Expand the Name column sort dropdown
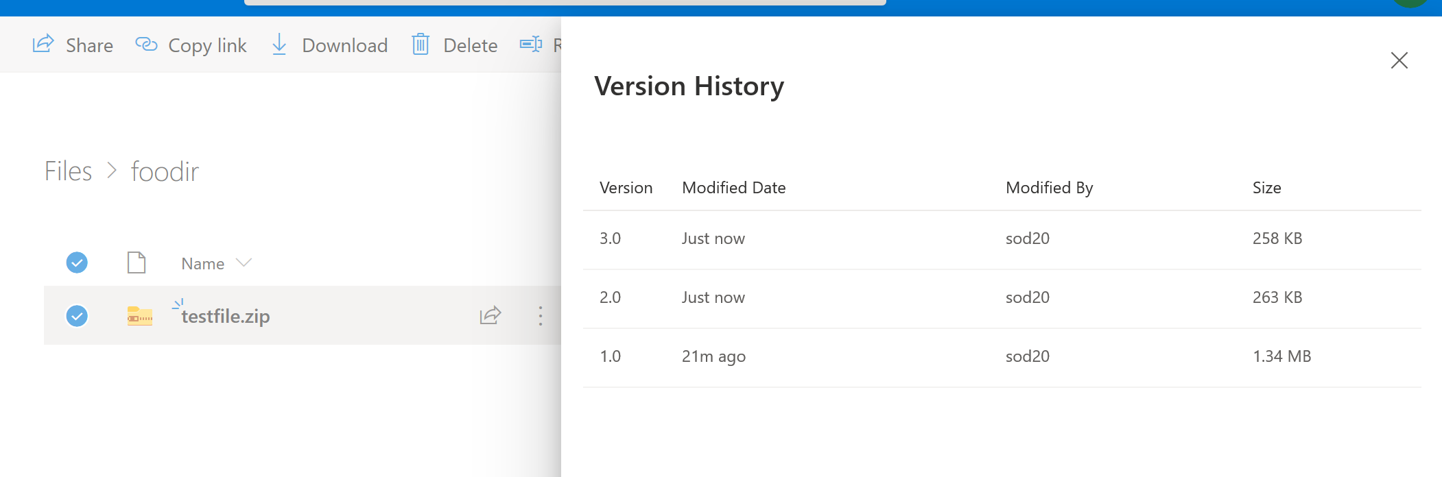This screenshot has height=477, width=1442. point(244,263)
